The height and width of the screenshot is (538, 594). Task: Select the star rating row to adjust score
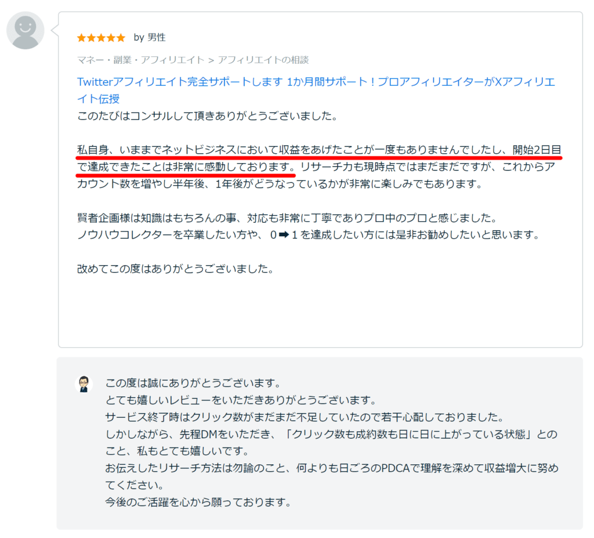point(100,37)
